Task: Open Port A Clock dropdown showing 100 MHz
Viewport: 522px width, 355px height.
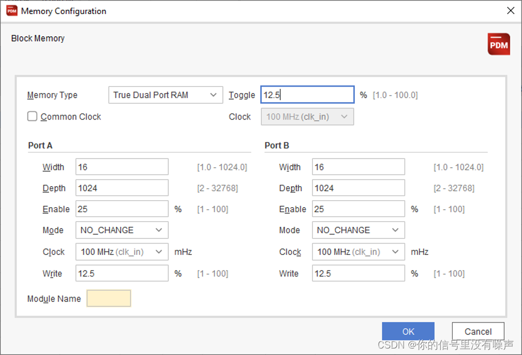Action: pos(121,252)
